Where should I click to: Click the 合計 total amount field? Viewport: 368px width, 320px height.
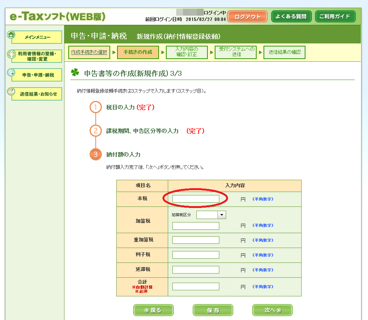(x=196, y=286)
